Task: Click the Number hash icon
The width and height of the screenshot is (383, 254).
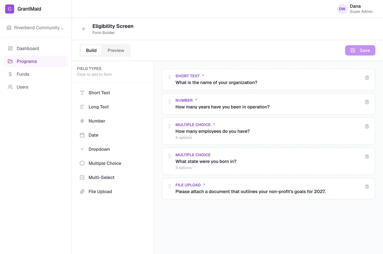Action: [x=82, y=121]
